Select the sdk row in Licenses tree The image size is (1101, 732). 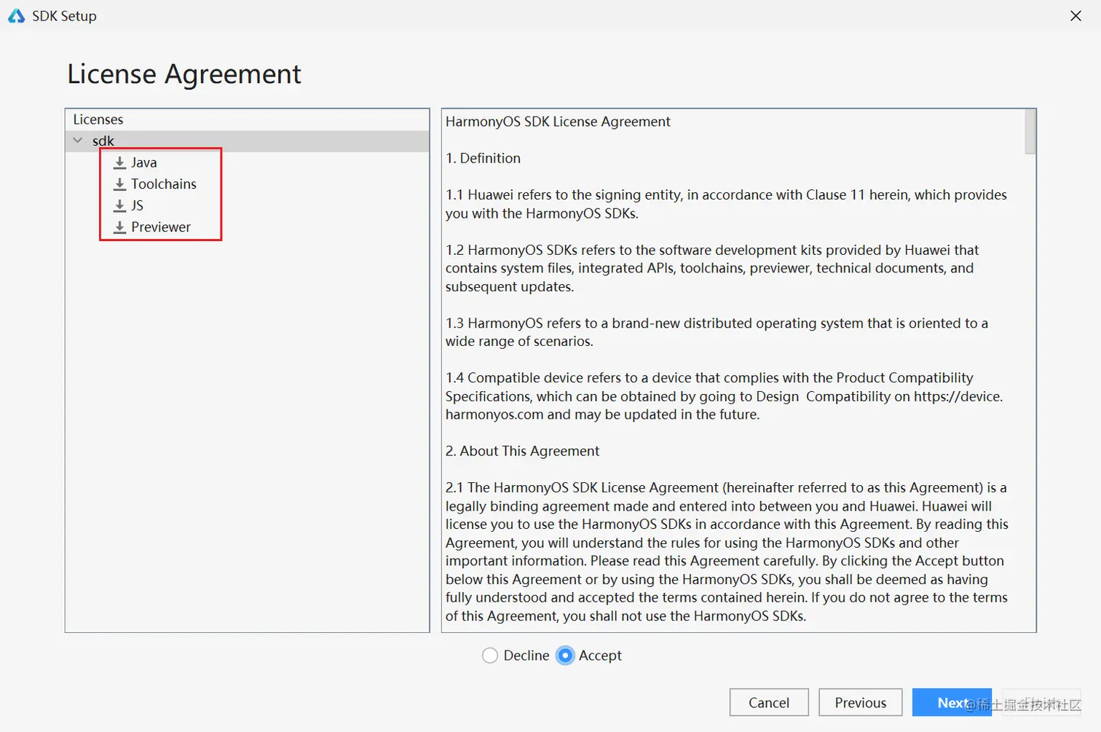pos(248,141)
